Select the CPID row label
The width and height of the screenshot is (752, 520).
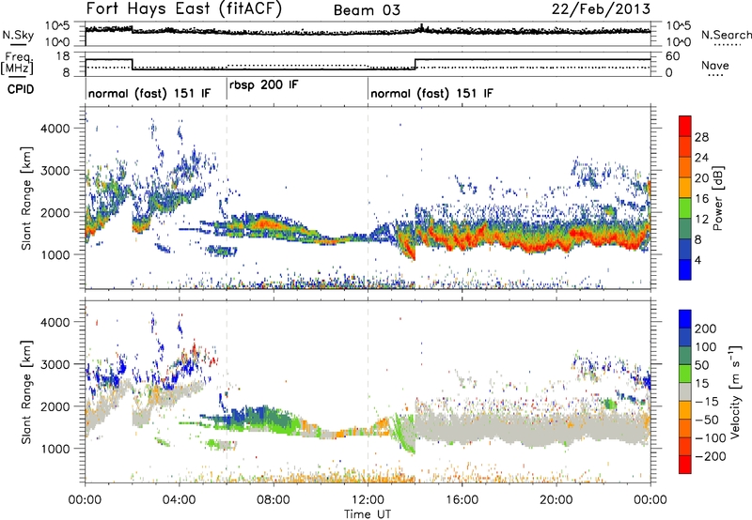coord(21,89)
